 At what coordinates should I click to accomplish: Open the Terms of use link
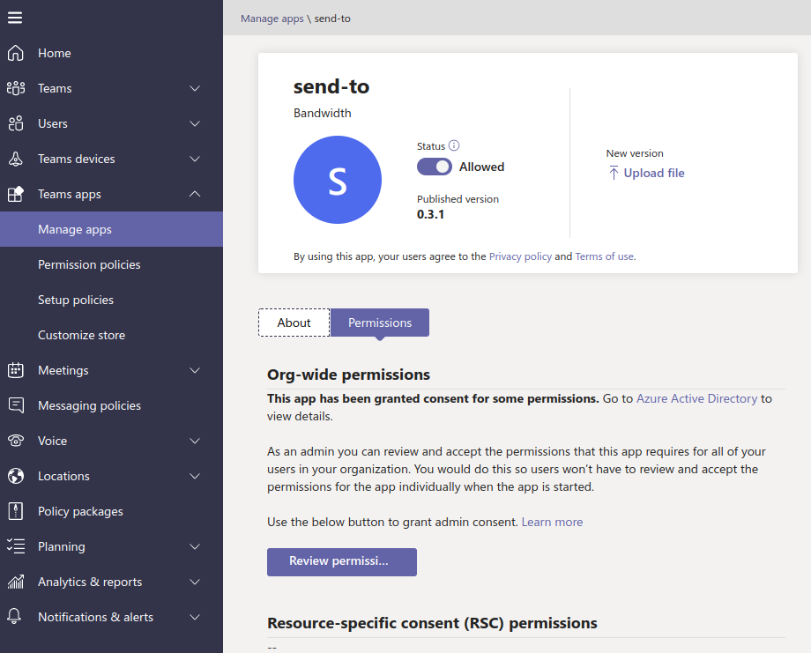point(604,256)
